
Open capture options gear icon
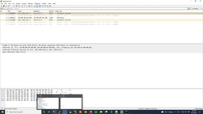coord(9,6)
